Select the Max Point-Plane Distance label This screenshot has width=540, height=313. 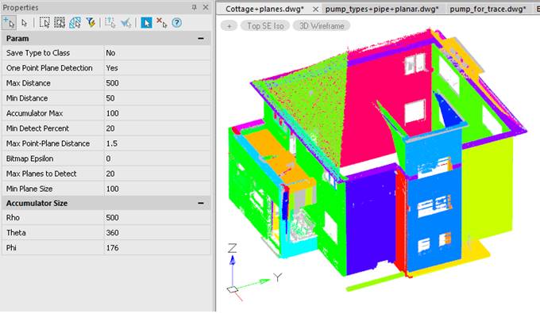point(48,143)
